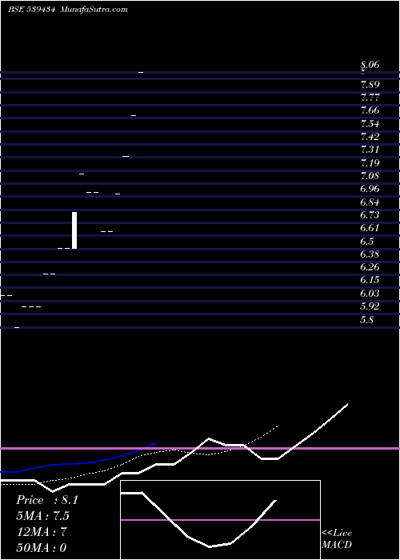Screen dimensions: 400x560
Task: Click the 5MA : 7.5 readout
Action: point(42,517)
